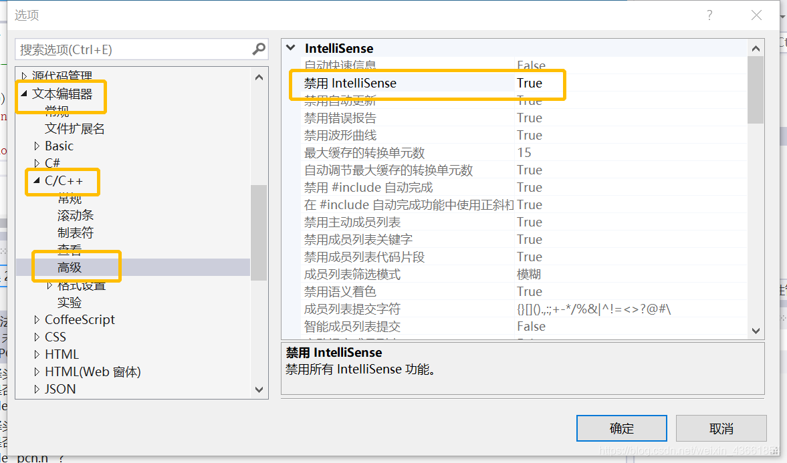Image resolution: width=787 pixels, height=463 pixels.
Task: Select 最大缓存的转换单元数 property
Action: 364,152
